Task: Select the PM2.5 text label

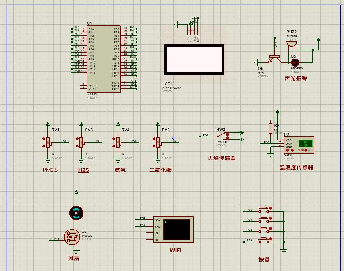Action: pos(51,170)
